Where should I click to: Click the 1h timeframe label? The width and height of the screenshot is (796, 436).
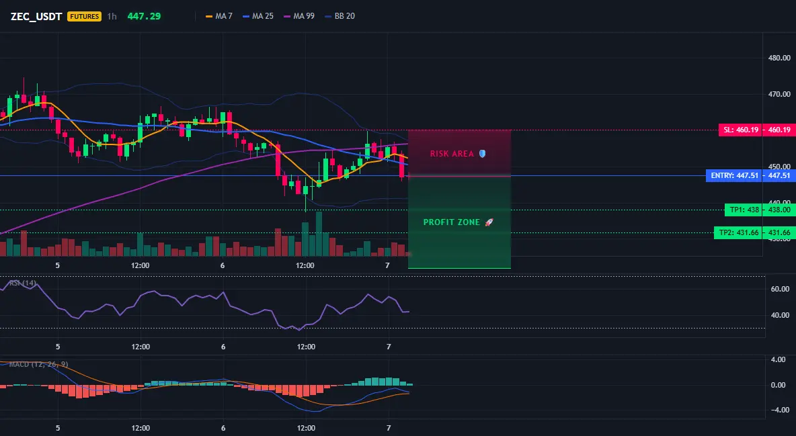click(112, 16)
